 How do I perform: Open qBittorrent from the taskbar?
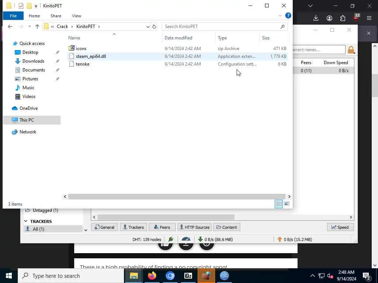pyautogui.click(x=224, y=276)
